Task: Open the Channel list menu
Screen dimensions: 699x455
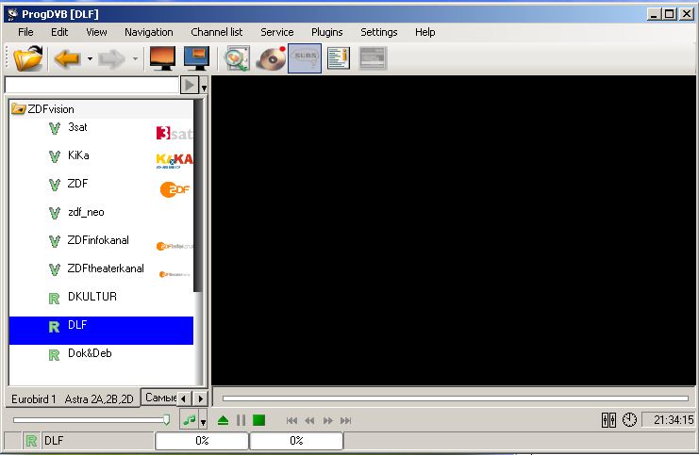Action: point(216,32)
